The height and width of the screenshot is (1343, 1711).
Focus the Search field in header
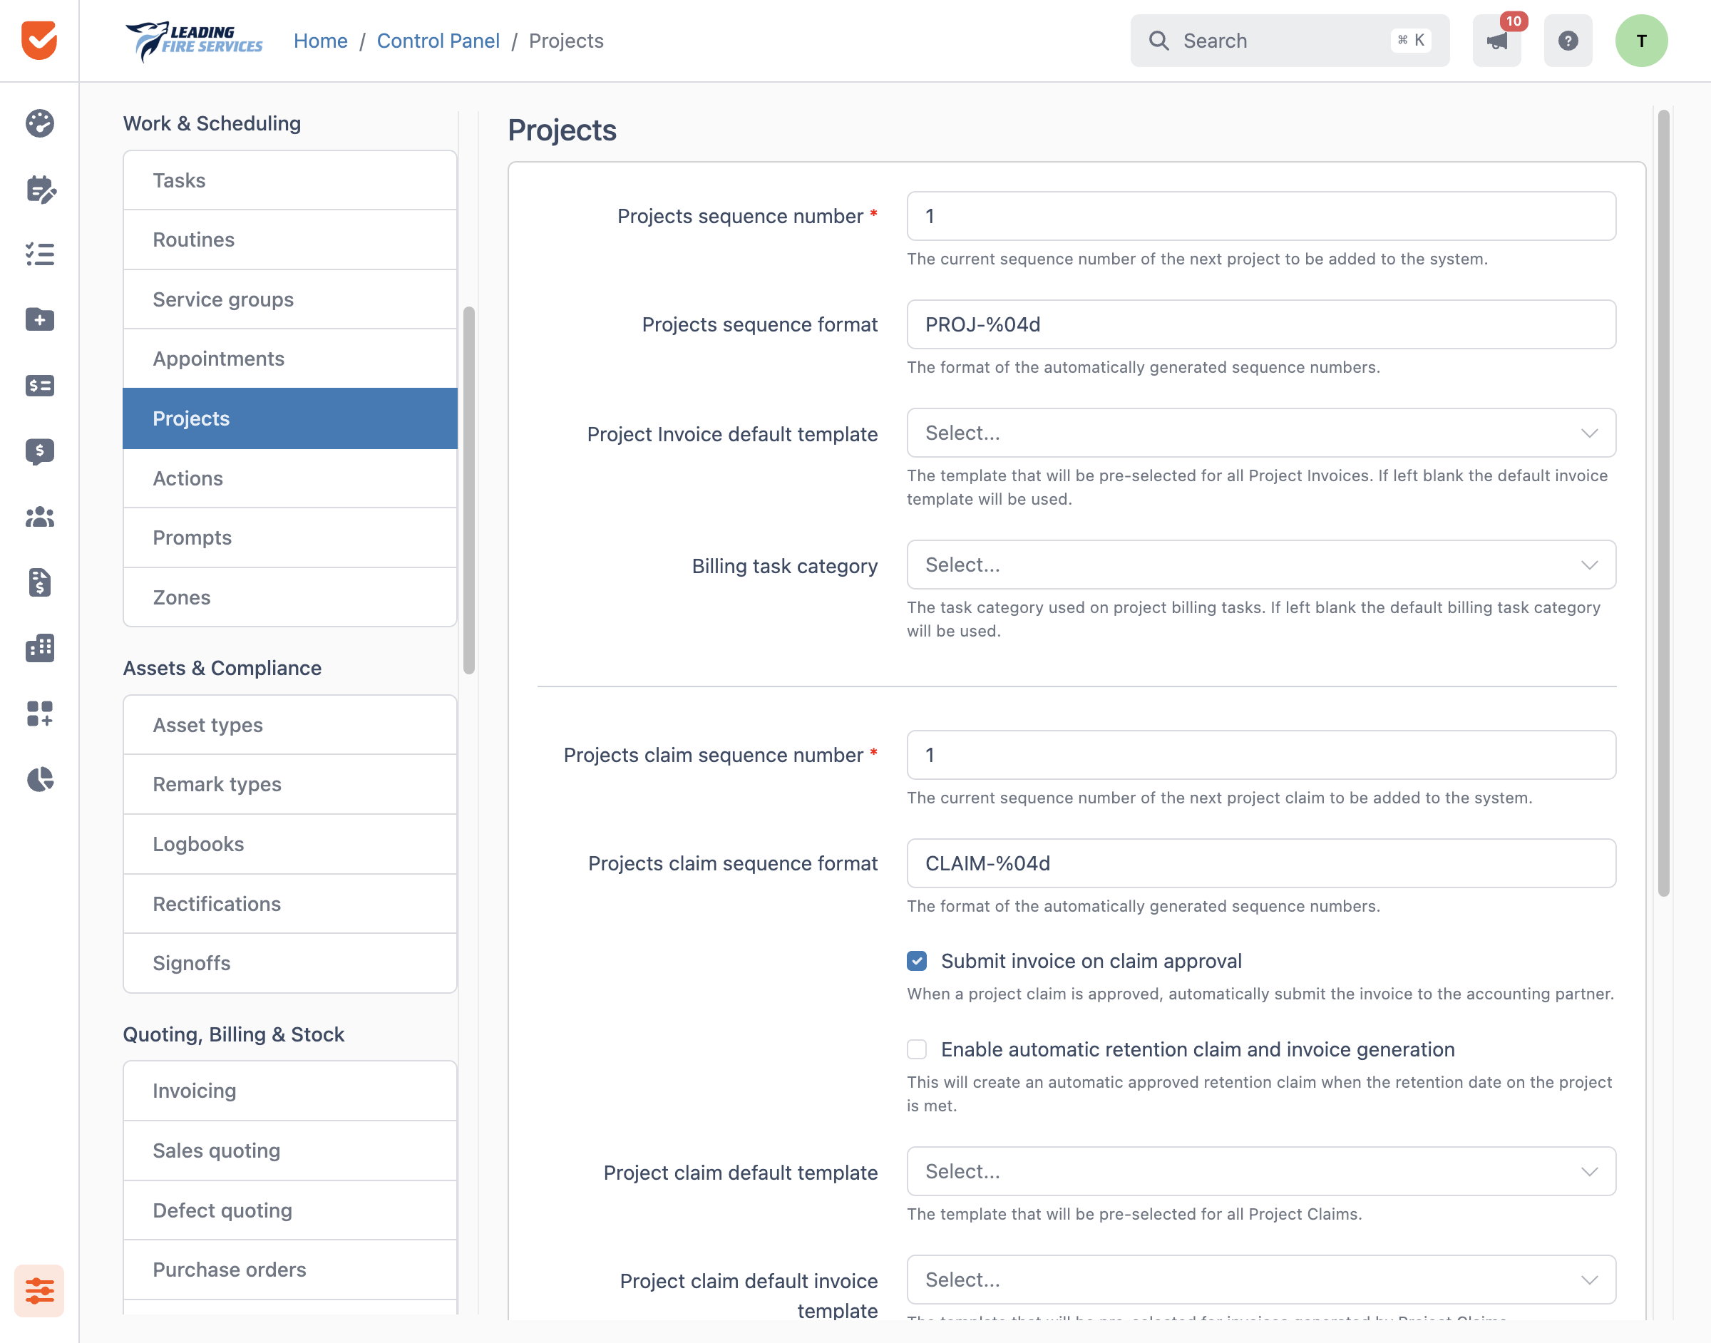pos(1290,41)
